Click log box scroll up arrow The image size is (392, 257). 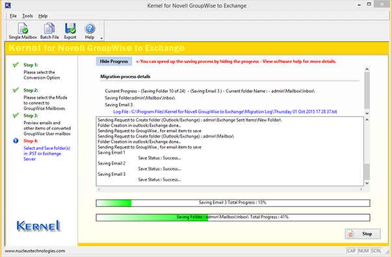pos(367,120)
